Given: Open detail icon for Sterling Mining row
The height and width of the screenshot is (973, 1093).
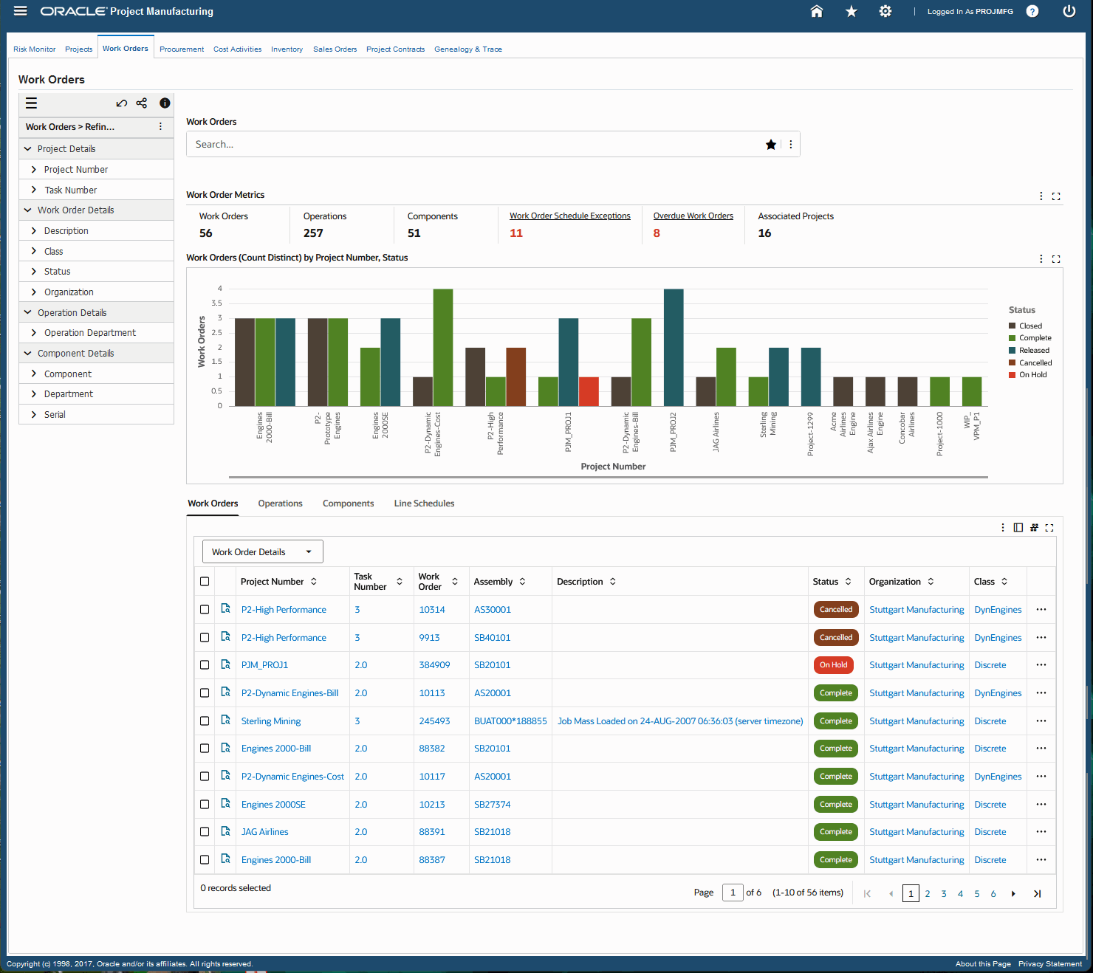Looking at the screenshot, I should pos(226,721).
